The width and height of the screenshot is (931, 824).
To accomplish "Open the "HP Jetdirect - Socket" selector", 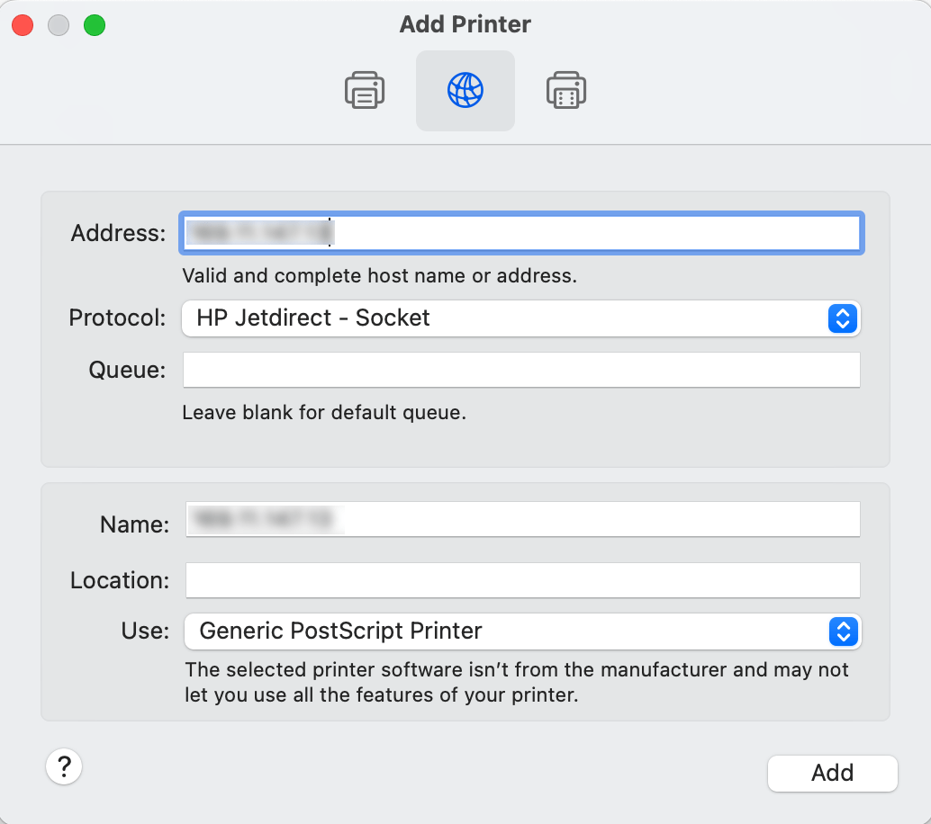I will point(522,318).
